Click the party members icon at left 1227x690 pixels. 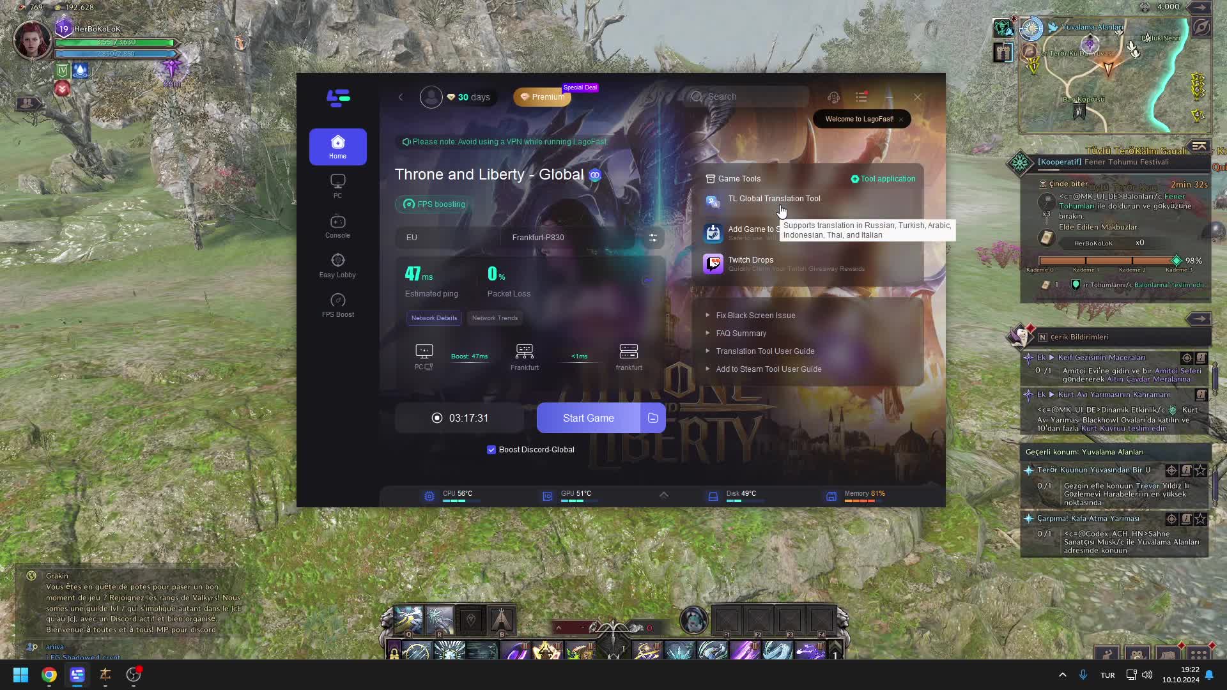click(x=27, y=103)
